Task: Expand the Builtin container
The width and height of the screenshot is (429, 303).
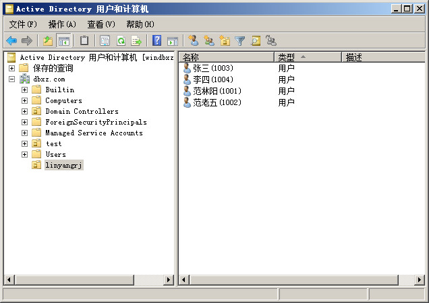Action: (25, 90)
